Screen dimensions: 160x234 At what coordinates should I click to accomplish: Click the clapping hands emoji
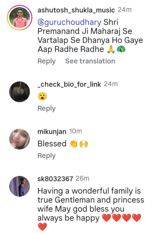coord(74,144)
